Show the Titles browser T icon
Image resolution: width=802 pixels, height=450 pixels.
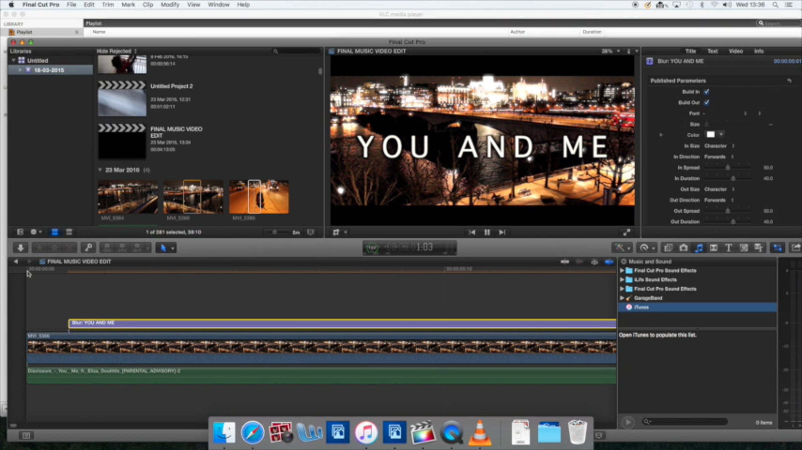[x=728, y=248]
